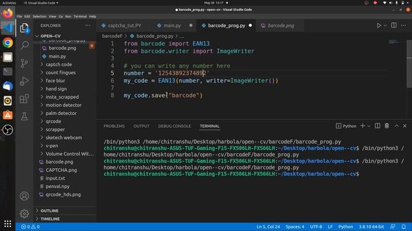Show Applications grid
This screenshot has width=412, height=231.
pyautogui.click(x=8, y=223)
